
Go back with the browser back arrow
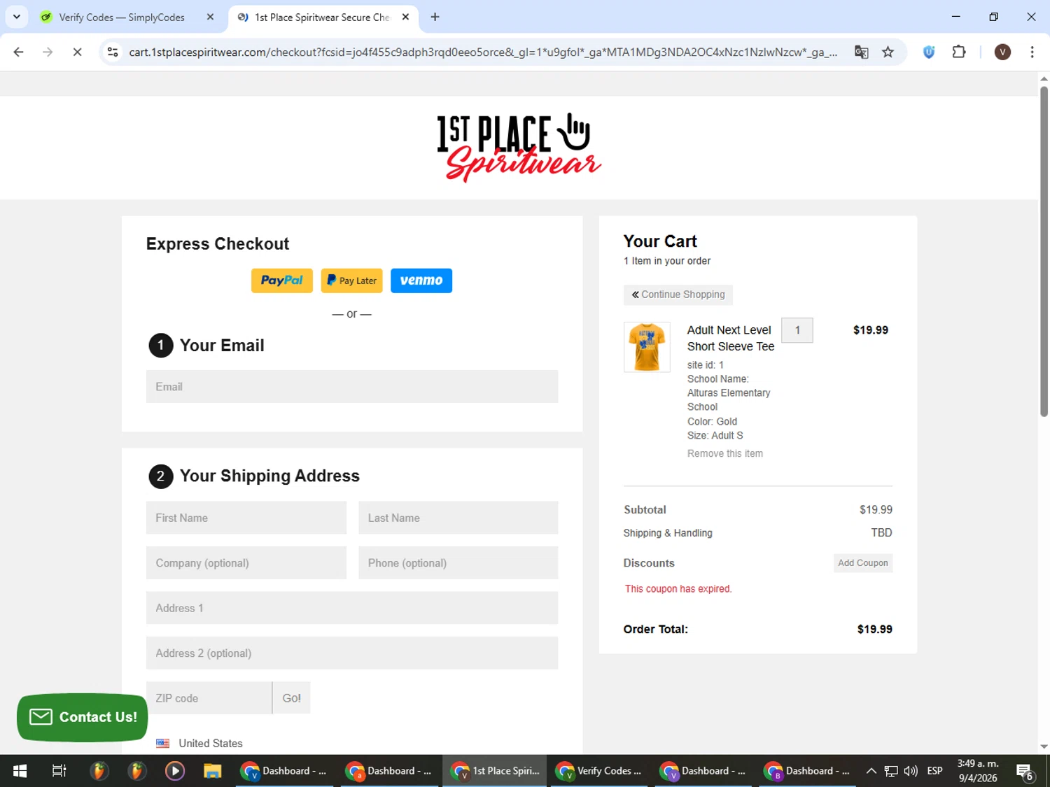pyautogui.click(x=19, y=52)
